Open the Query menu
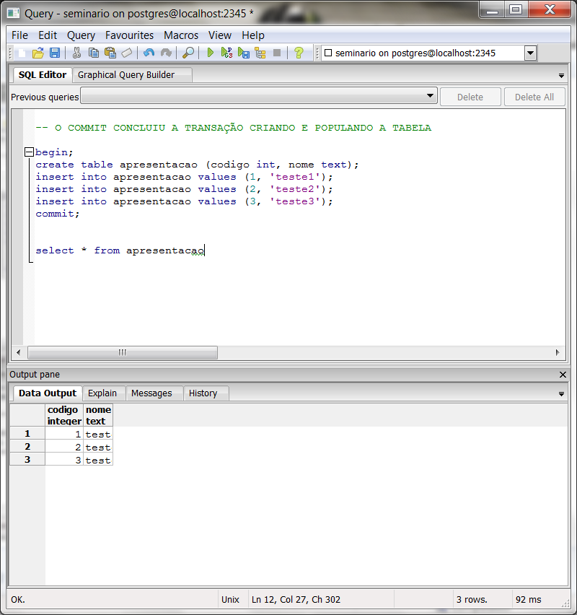 81,35
